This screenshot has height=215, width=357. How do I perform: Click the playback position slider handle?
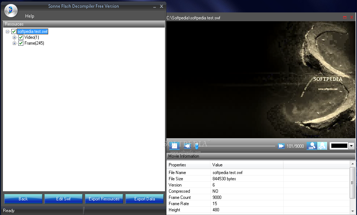coord(197,146)
